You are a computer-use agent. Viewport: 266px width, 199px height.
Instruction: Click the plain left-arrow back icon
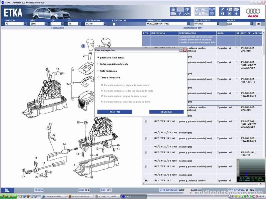coord(236,14)
